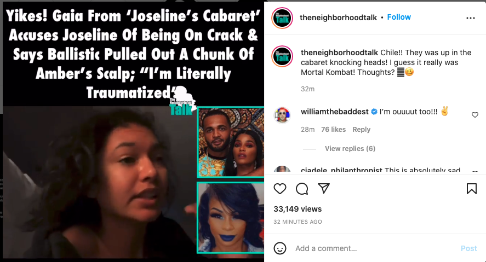Click theneighborhoodtalk avatar beside caption

click(x=282, y=56)
